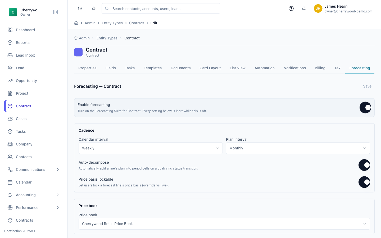Switch to the Properties tab
Viewport: 381px width, 238px height.
click(x=87, y=68)
